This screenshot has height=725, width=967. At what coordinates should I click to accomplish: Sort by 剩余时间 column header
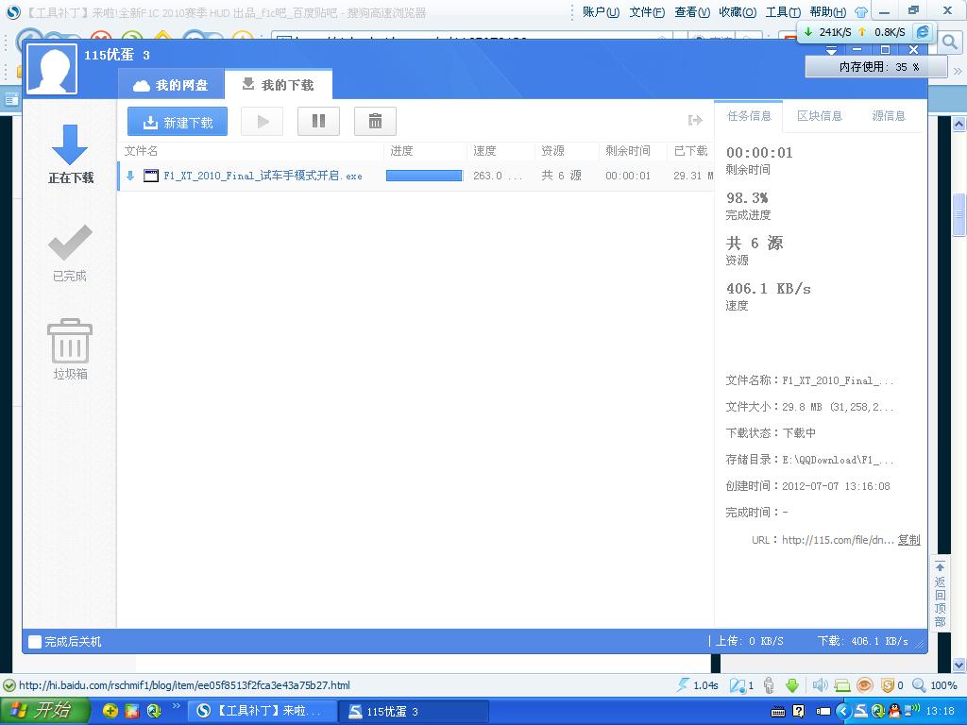click(628, 151)
